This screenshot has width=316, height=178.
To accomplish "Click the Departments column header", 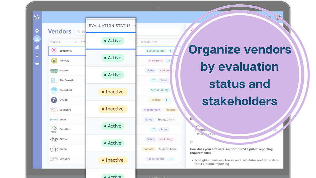I will 149,42.
